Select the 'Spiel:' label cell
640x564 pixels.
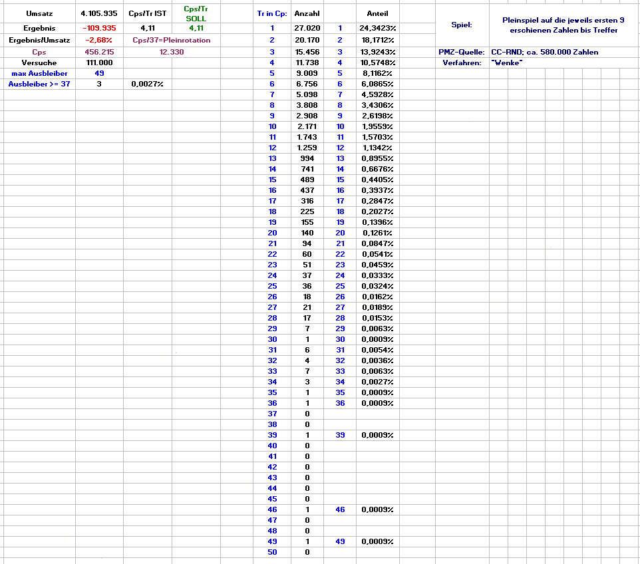click(x=462, y=25)
